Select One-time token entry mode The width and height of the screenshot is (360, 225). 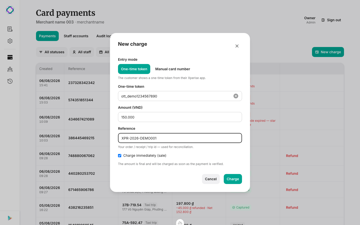click(134, 69)
